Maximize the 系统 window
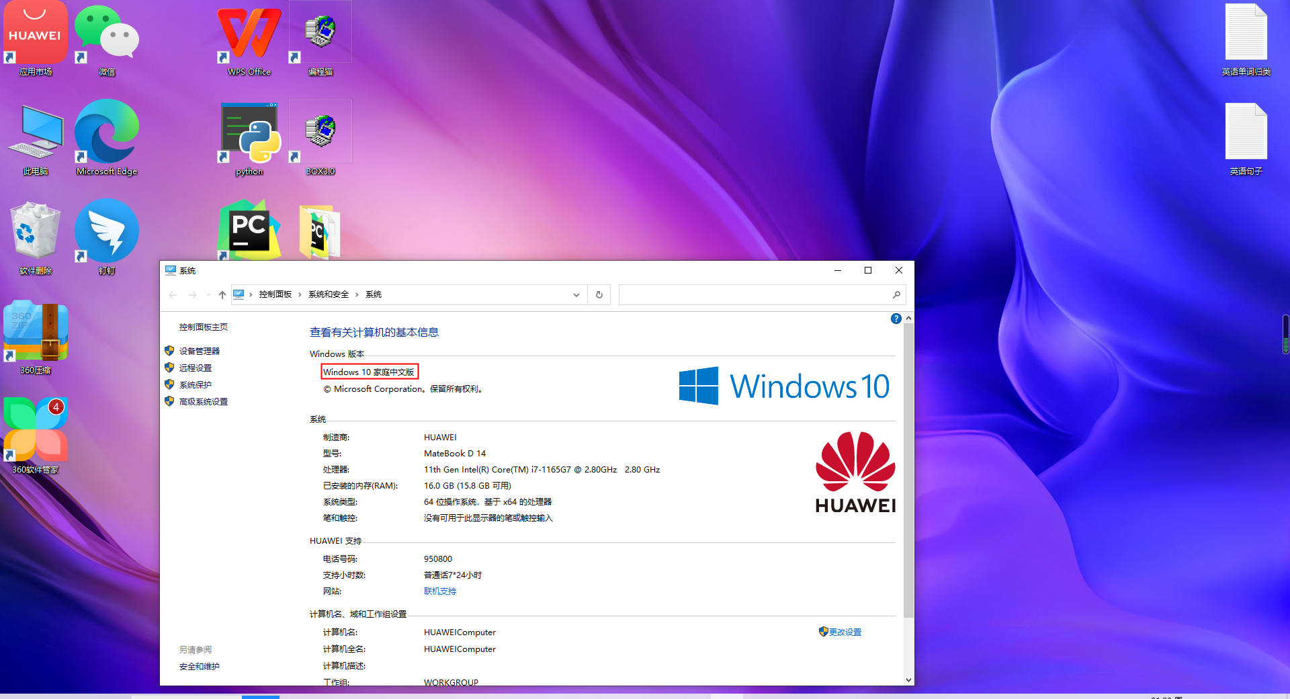Viewport: 1290px width, 699px height. coord(868,270)
